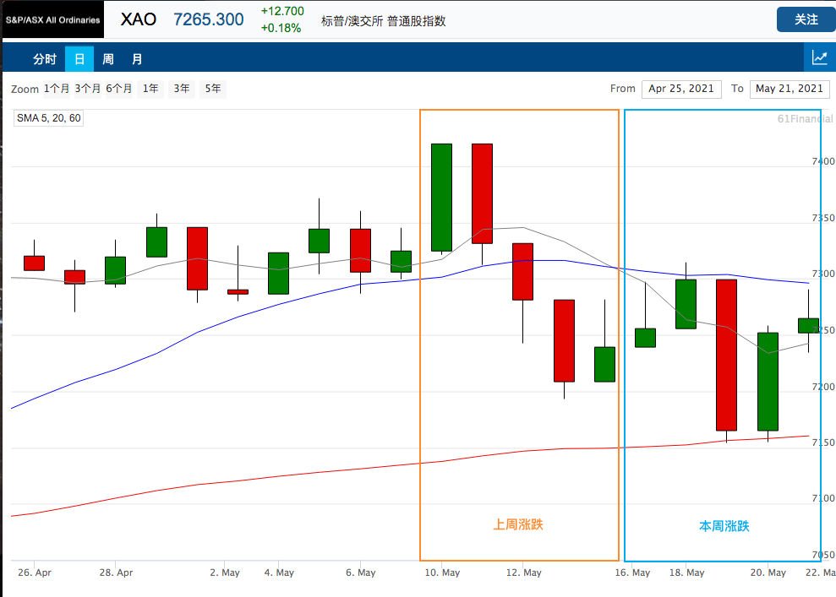Click the 2. May x-axis date label
The image size is (836, 597).
coord(225,573)
